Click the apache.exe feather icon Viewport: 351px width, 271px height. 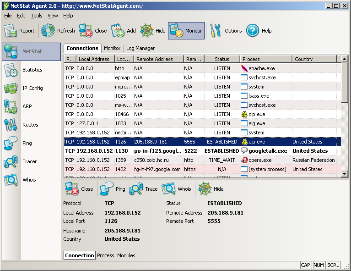coord(244,68)
